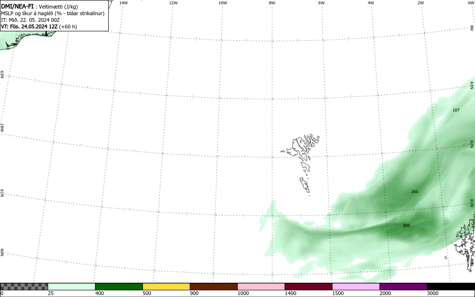The width and height of the screenshot is (475, 297).
Task: Click the legend value 25
Action: [x=51, y=293]
